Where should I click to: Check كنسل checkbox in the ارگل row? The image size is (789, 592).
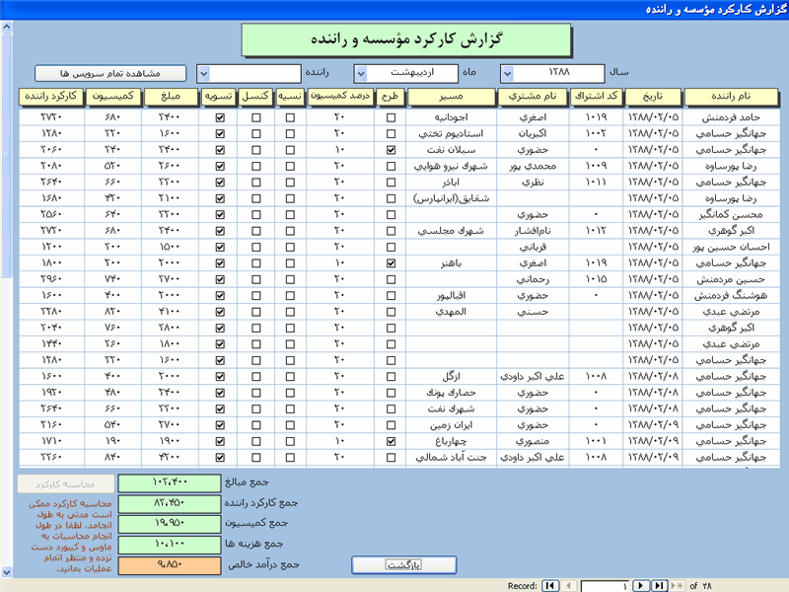click(256, 377)
